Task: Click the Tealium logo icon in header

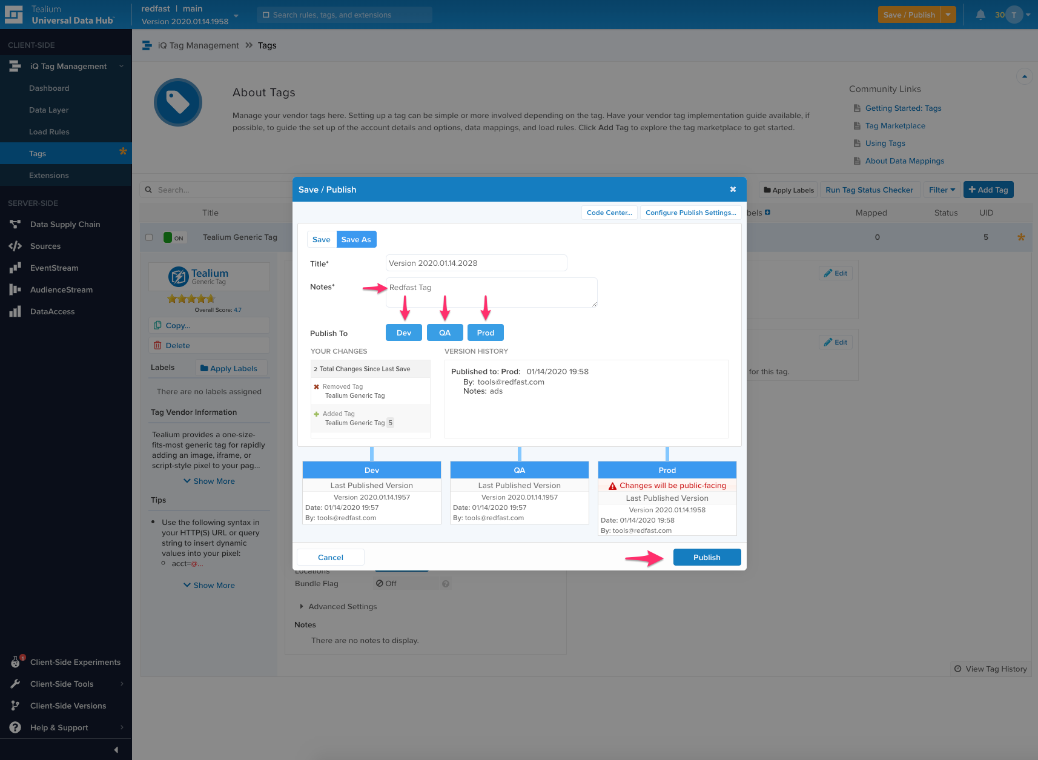Action: [x=13, y=15]
